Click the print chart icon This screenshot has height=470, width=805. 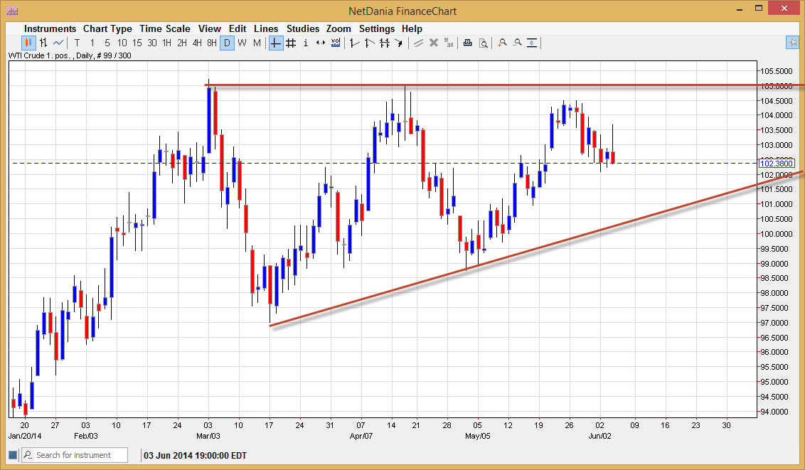[x=467, y=43]
